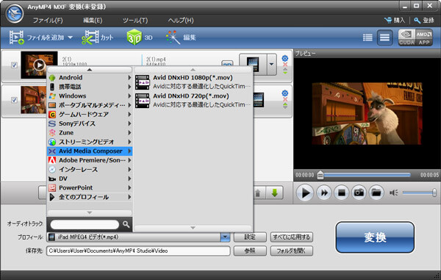Expand the all profiles category

(90, 197)
